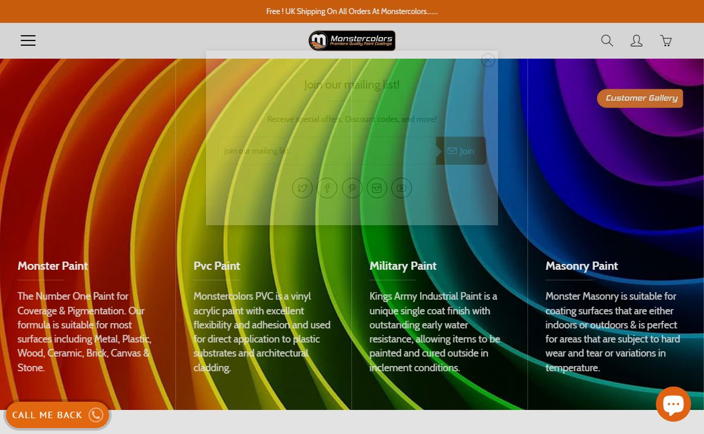Click the Monster Masonry description paragraph
Image resolution: width=704 pixels, height=434 pixels.
(612, 332)
